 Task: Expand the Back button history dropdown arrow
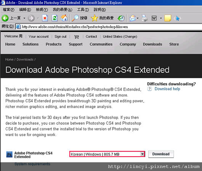click(x=24, y=18)
